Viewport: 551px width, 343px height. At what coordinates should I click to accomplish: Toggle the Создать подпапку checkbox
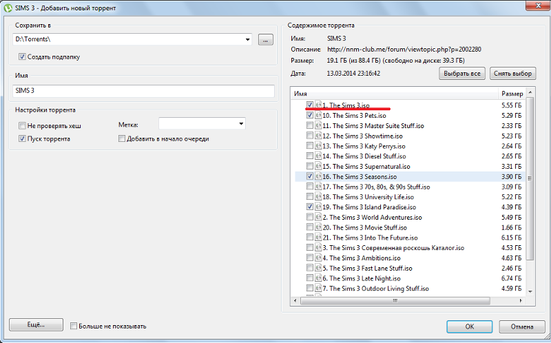coord(22,56)
